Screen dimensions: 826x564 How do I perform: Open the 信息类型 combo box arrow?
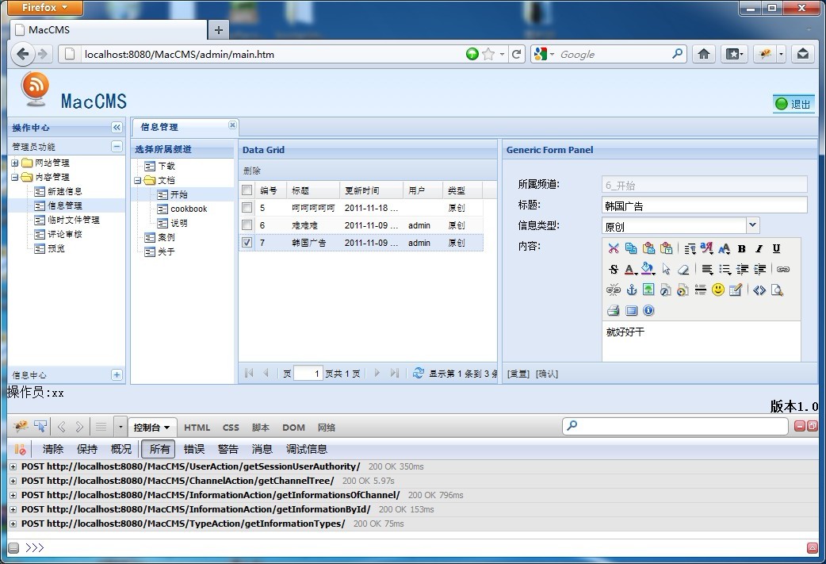coord(753,225)
